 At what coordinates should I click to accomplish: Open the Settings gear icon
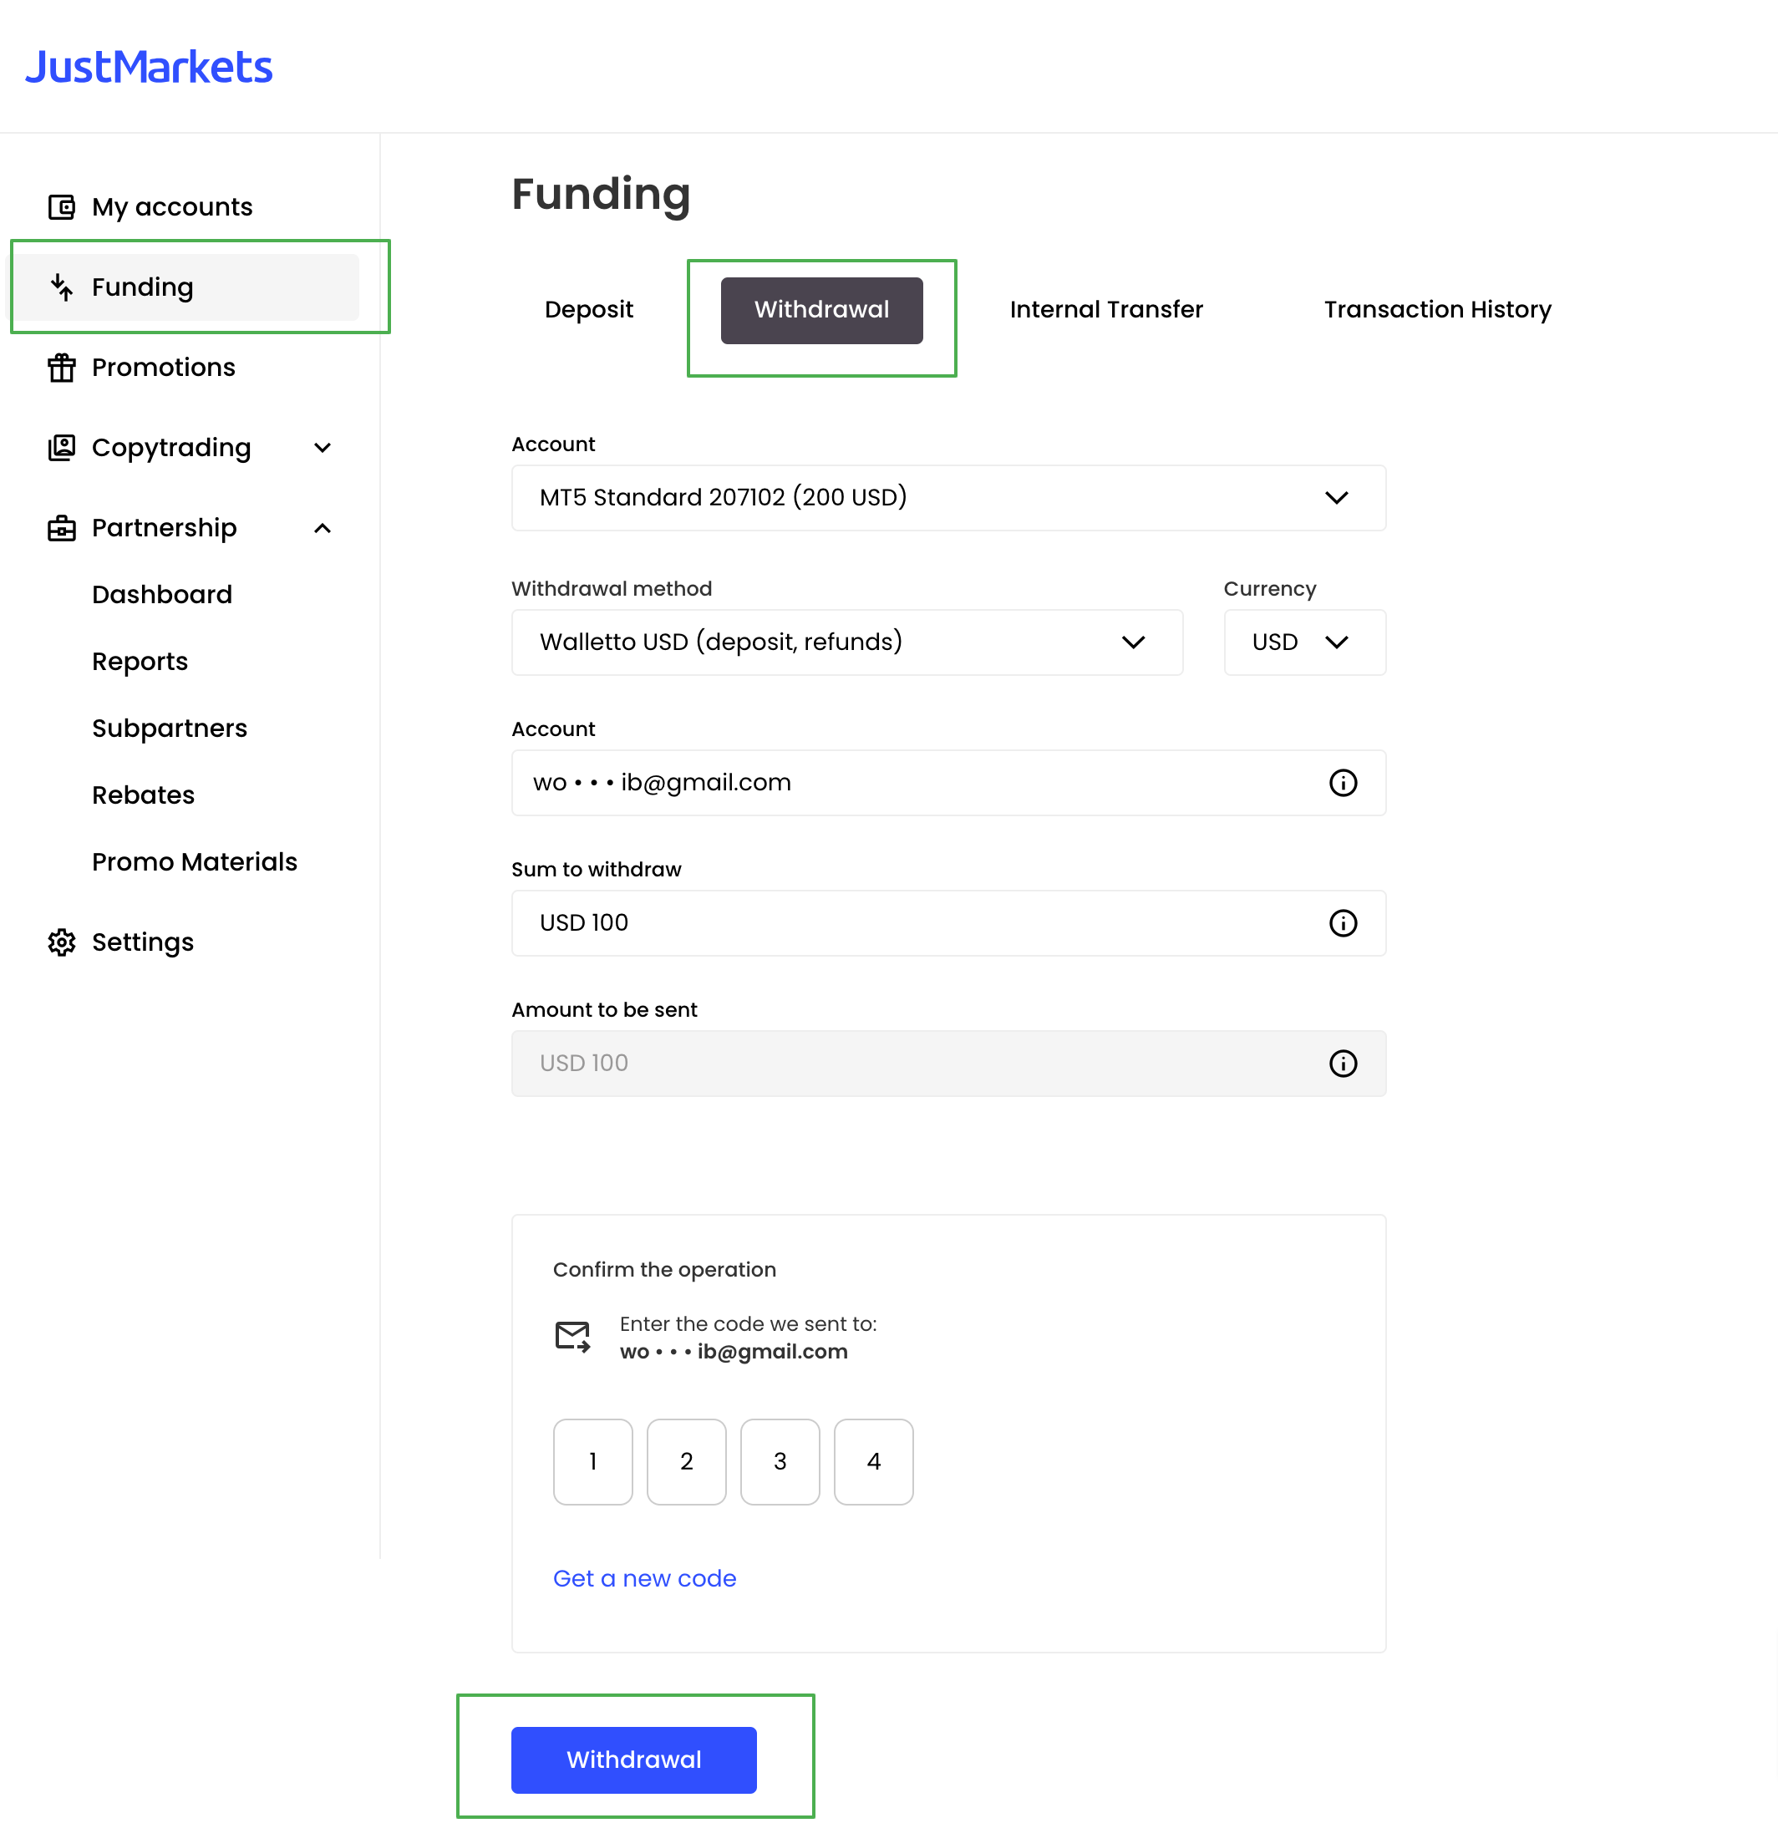[62, 942]
